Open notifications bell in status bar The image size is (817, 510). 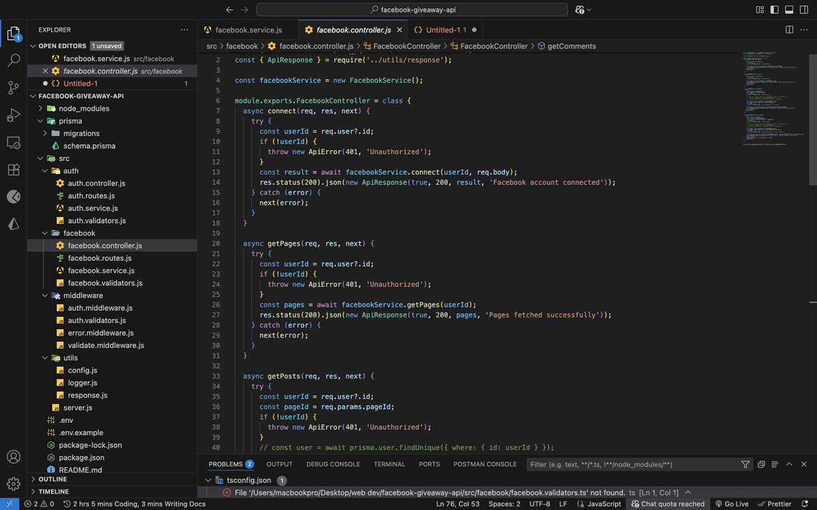805,504
